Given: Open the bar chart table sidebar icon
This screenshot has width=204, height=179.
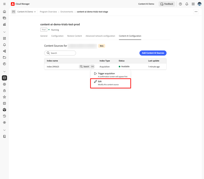Looking at the screenshot, I should click(x=4, y=24).
